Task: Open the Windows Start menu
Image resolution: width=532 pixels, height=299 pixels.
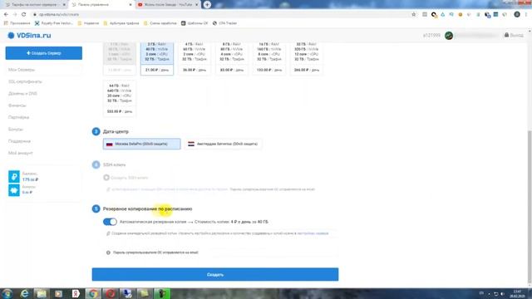Action: [7, 293]
